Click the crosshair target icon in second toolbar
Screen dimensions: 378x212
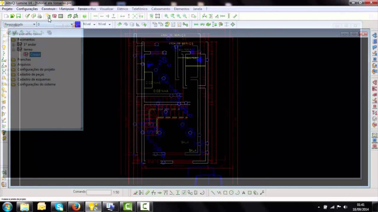click(233, 24)
